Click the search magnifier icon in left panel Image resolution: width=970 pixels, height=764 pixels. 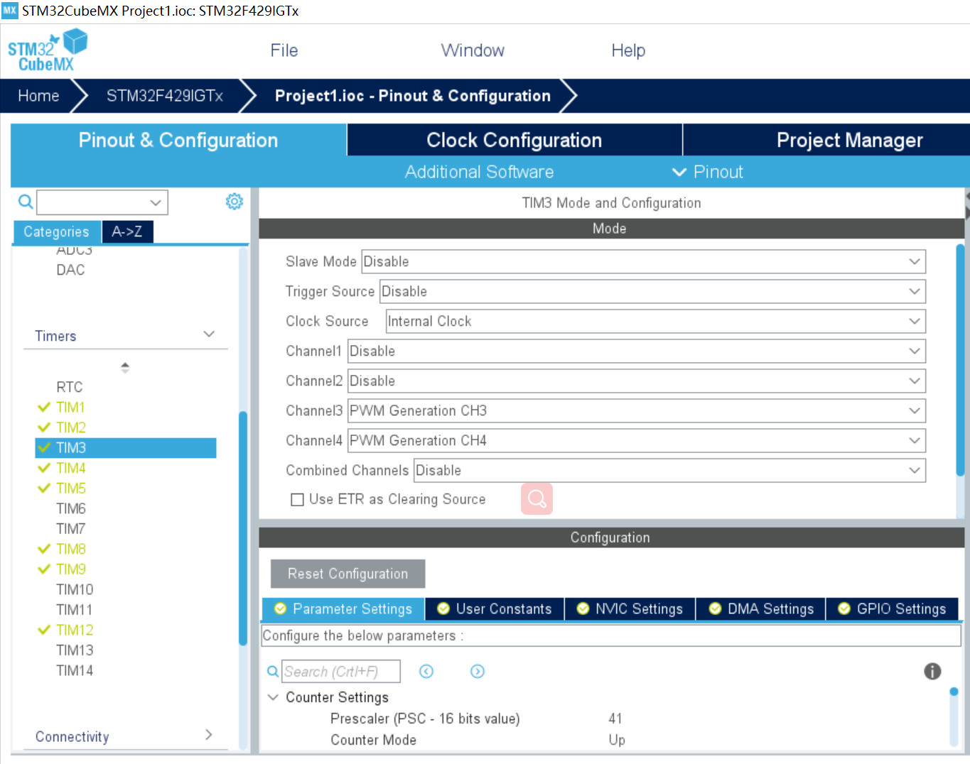pos(26,202)
